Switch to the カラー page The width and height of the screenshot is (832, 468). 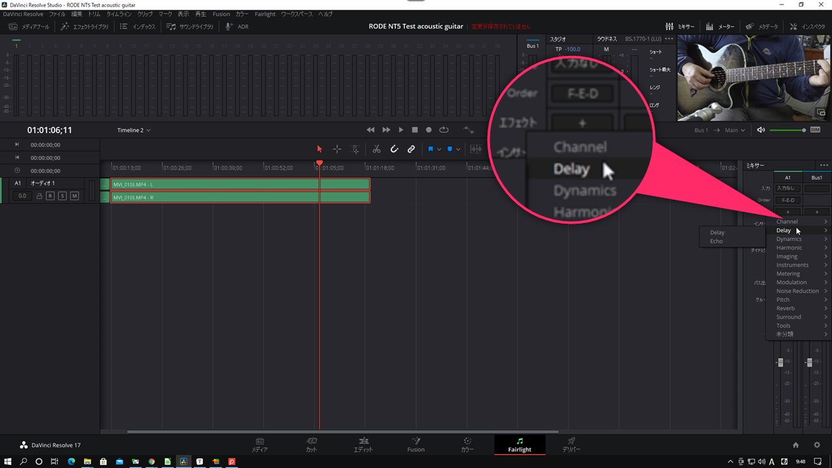click(467, 445)
